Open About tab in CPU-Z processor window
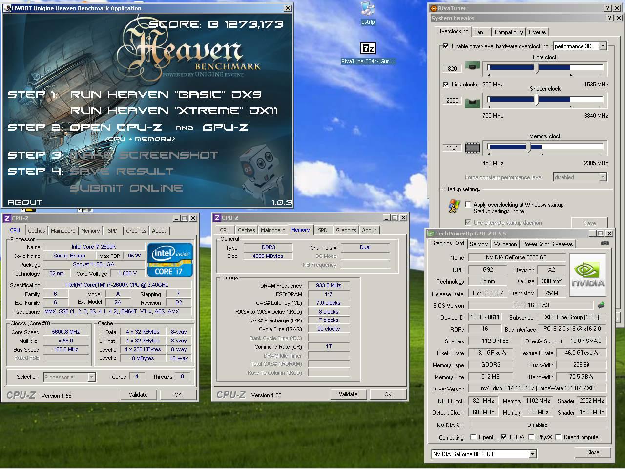The width and height of the screenshot is (625, 469). (159, 231)
